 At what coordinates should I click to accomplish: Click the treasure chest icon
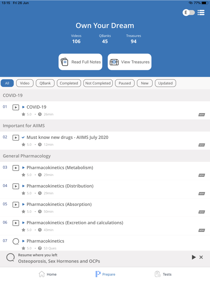click(114, 62)
